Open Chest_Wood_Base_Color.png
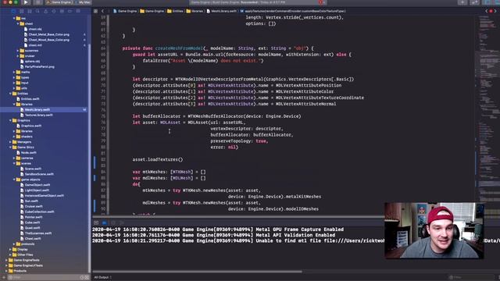The image size is (500, 281). pos(48,40)
